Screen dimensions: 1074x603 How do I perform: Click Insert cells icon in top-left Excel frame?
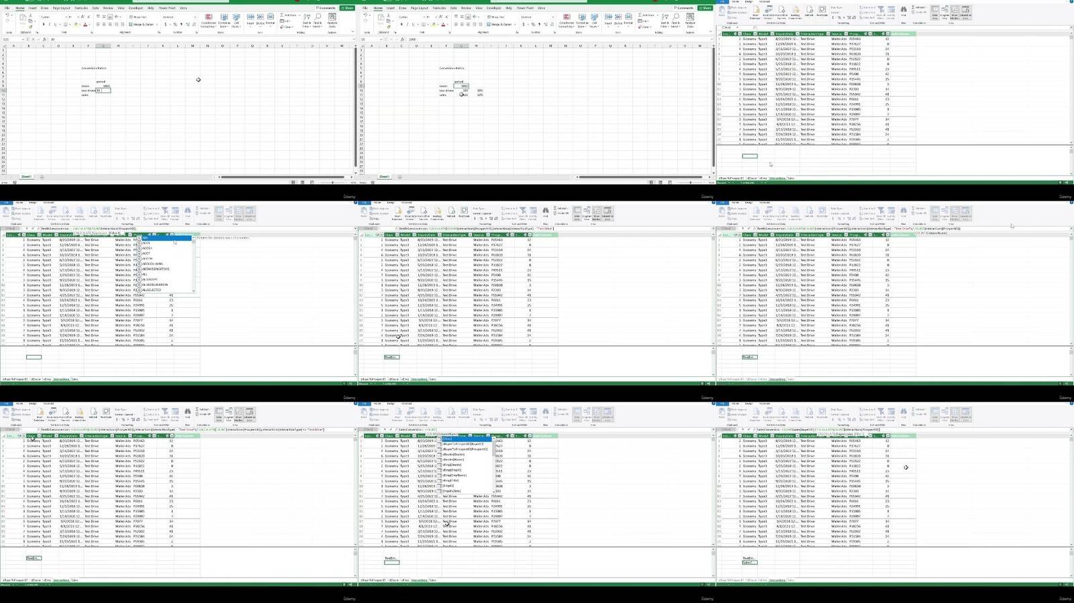(250, 19)
